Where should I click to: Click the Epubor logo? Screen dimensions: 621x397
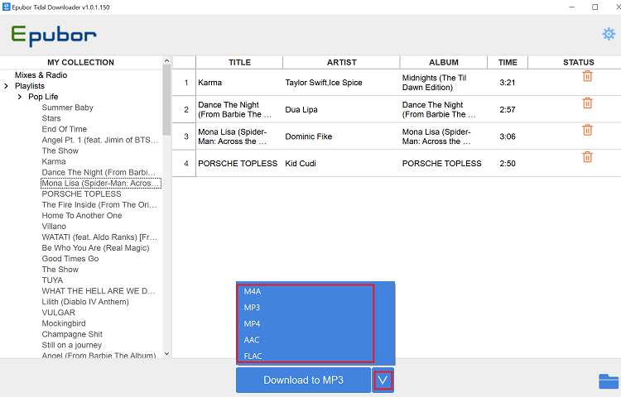point(54,36)
